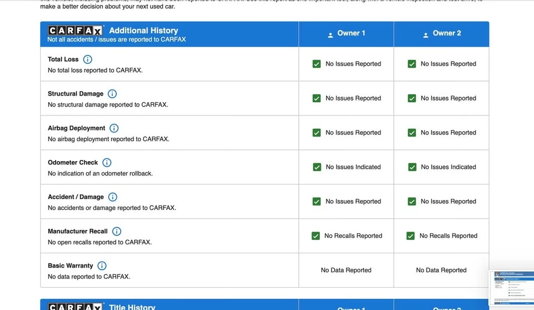The width and height of the screenshot is (534, 310).
Task: Open the Accident / Damage info icon
Action: [112, 197]
